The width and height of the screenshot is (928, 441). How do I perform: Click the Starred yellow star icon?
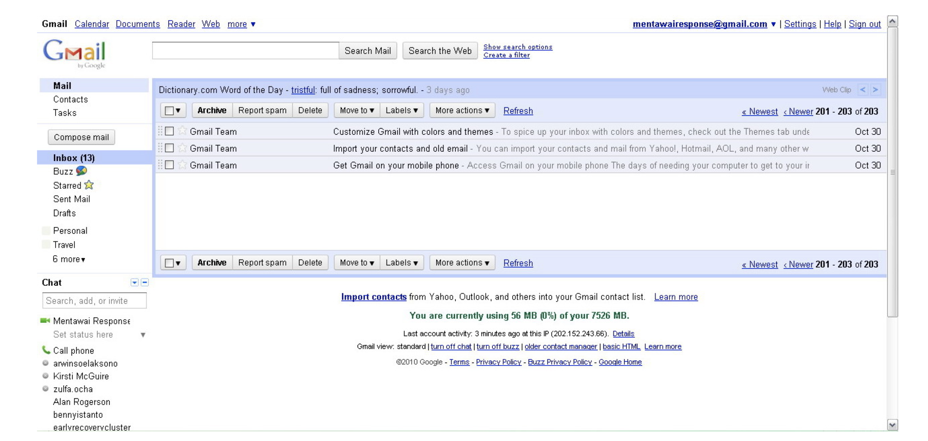coord(89,185)
